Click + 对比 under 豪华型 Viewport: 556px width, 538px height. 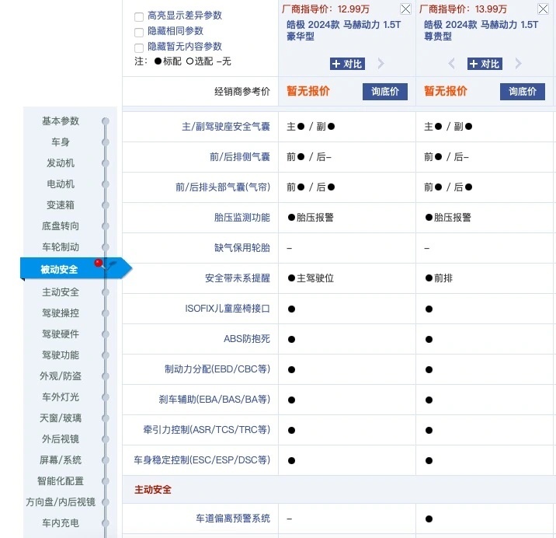click(x=347, y=64)
